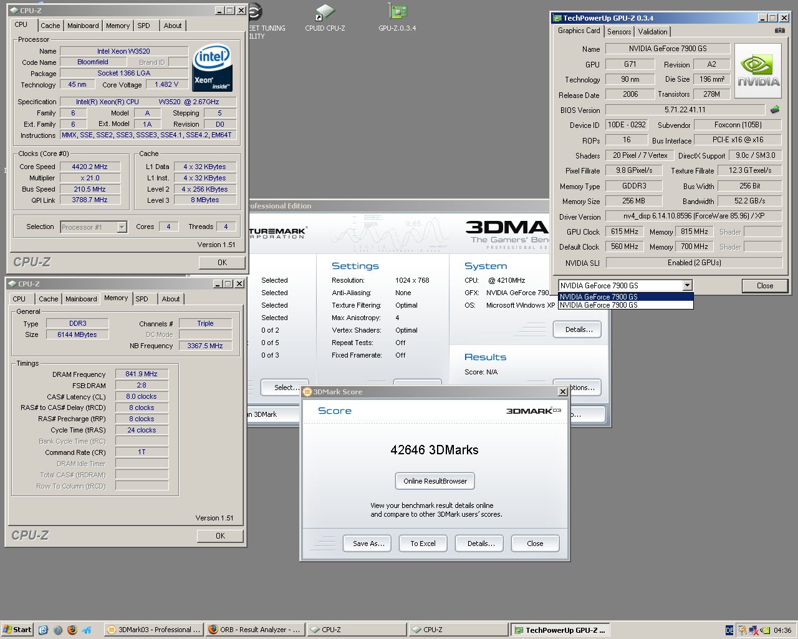The width and height of the screenshot is (798, 639).
Task: Click the GPU Clock 615 MHz value
Action: click(x=624, y=232)
